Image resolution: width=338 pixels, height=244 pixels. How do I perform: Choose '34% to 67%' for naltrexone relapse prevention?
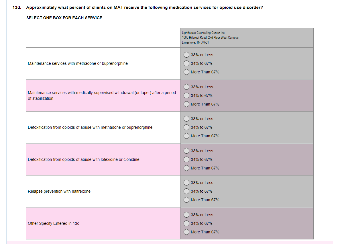coord(186,191)
